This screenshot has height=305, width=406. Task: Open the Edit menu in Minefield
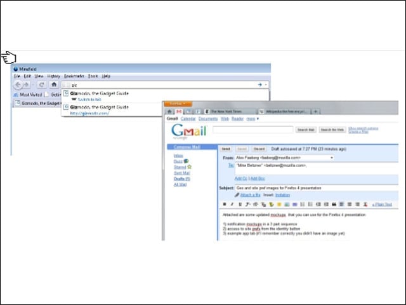[x=27, y=76]
